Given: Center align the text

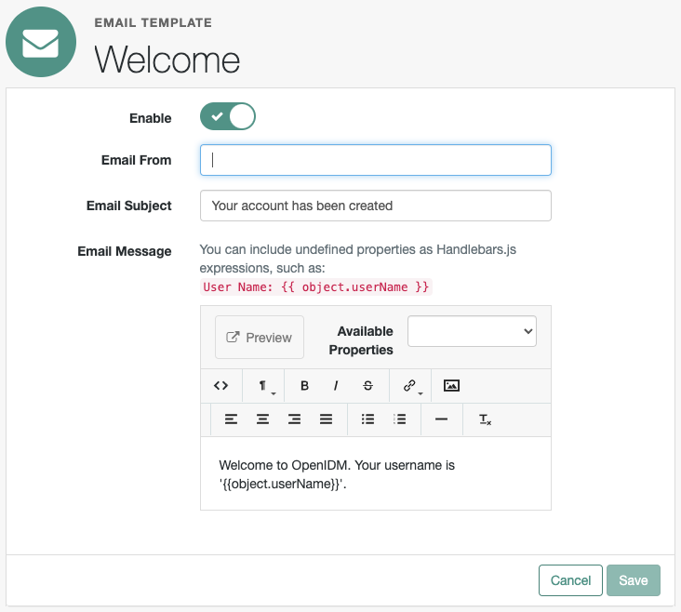Looking at the screenshot, I should point(262,419).
